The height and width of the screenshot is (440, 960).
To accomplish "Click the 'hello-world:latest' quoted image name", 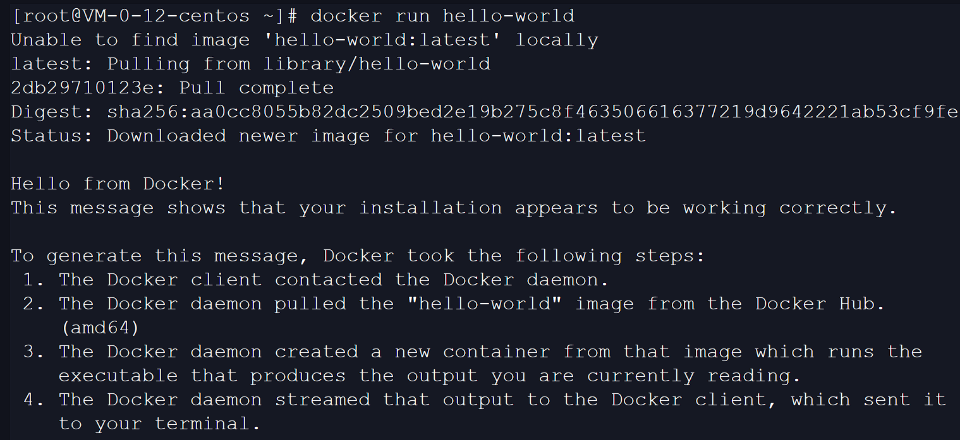I will (383, 40).
